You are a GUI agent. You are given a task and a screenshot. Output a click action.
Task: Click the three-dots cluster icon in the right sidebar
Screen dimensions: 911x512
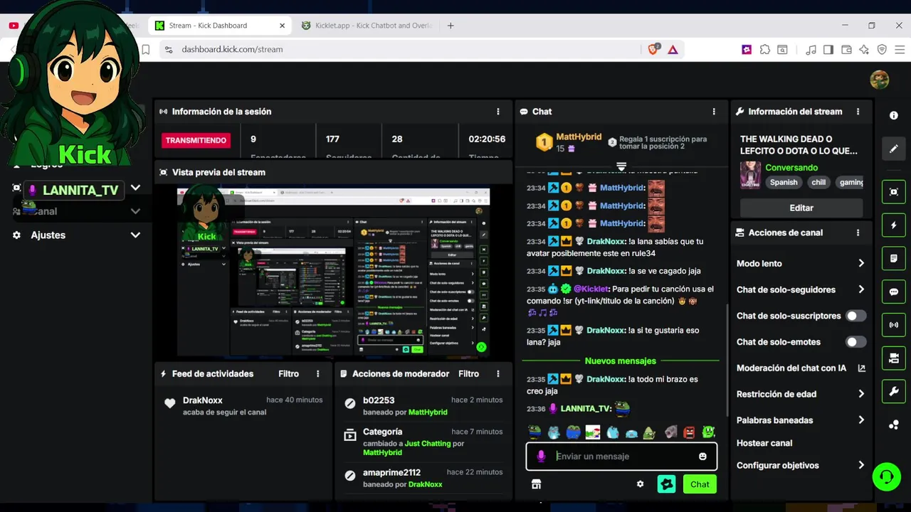click(x=894, y=425)
